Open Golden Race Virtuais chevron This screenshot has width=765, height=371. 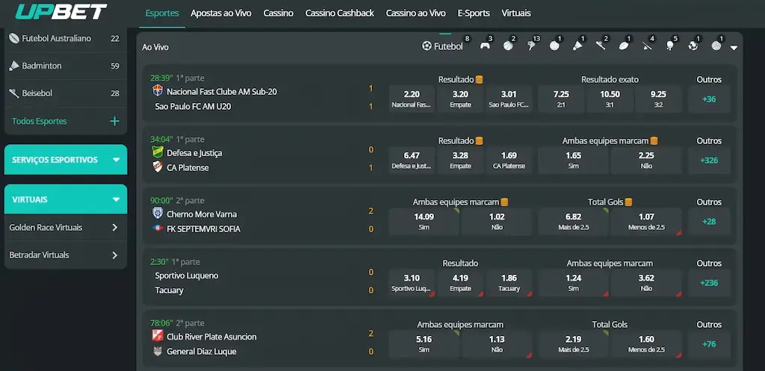point(115,228)
